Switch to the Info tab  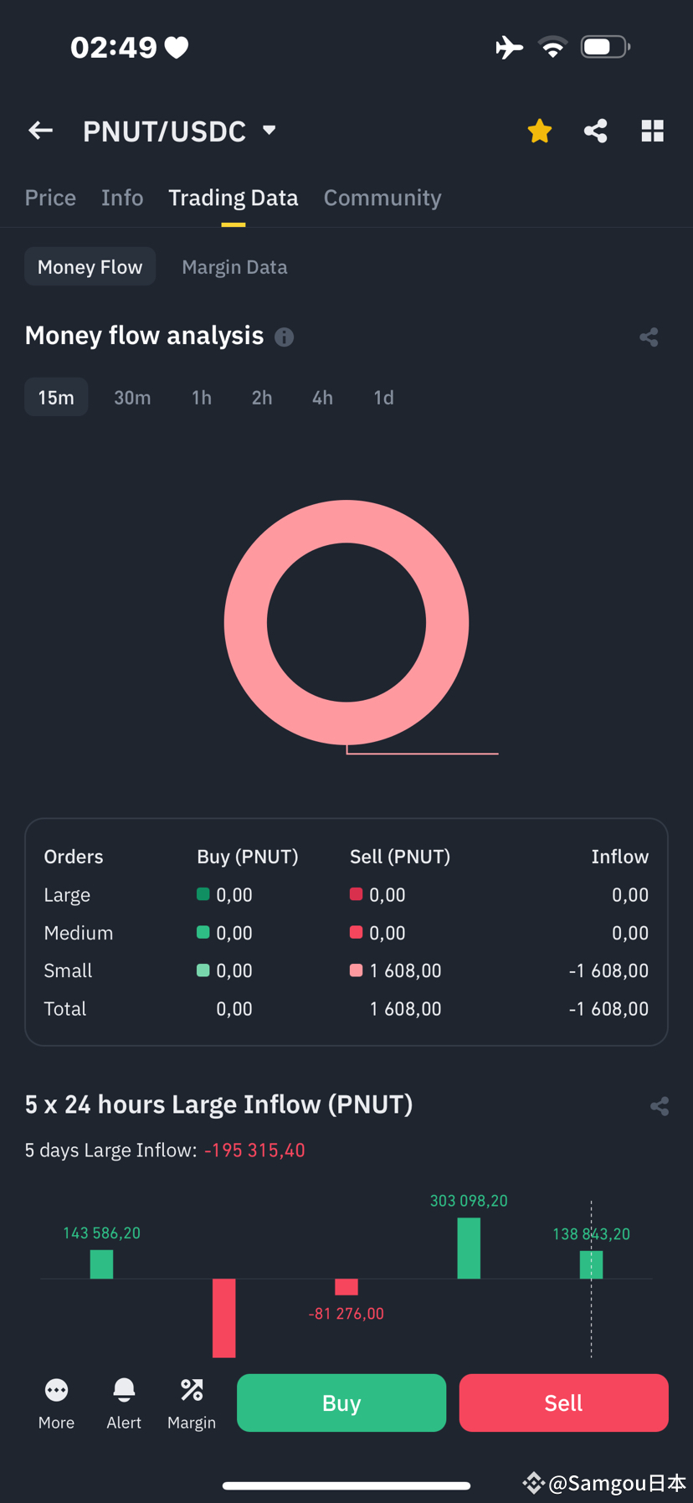pyautogui.click(x=122, y=198)
